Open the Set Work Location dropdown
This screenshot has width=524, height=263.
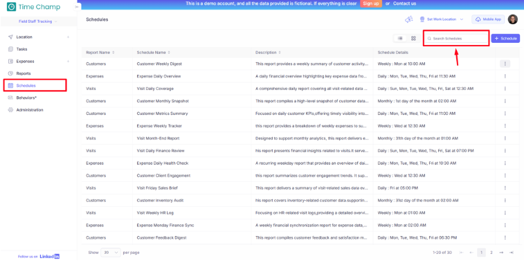[x=442, y=19]
